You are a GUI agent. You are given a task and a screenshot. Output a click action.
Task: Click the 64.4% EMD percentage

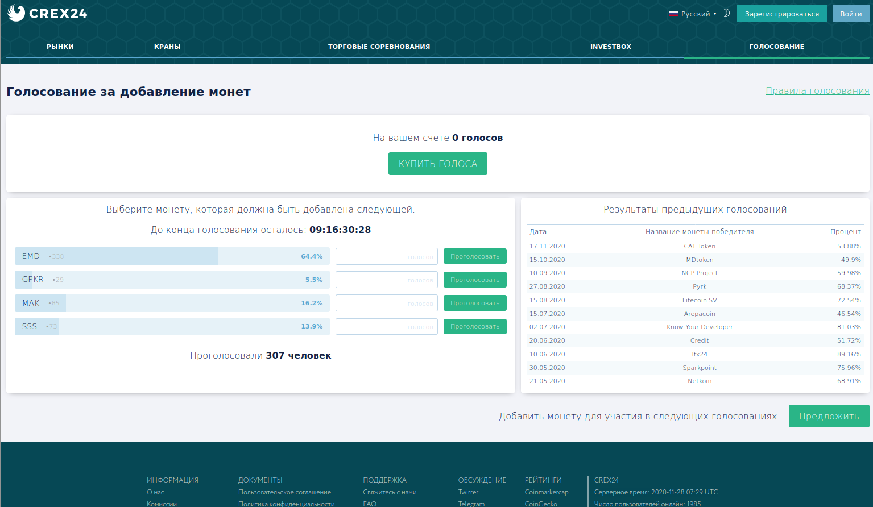click(x=312, y=256)
